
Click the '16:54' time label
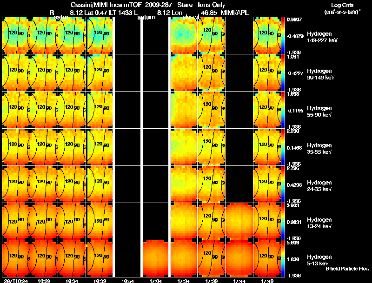[x=127, y=281]
